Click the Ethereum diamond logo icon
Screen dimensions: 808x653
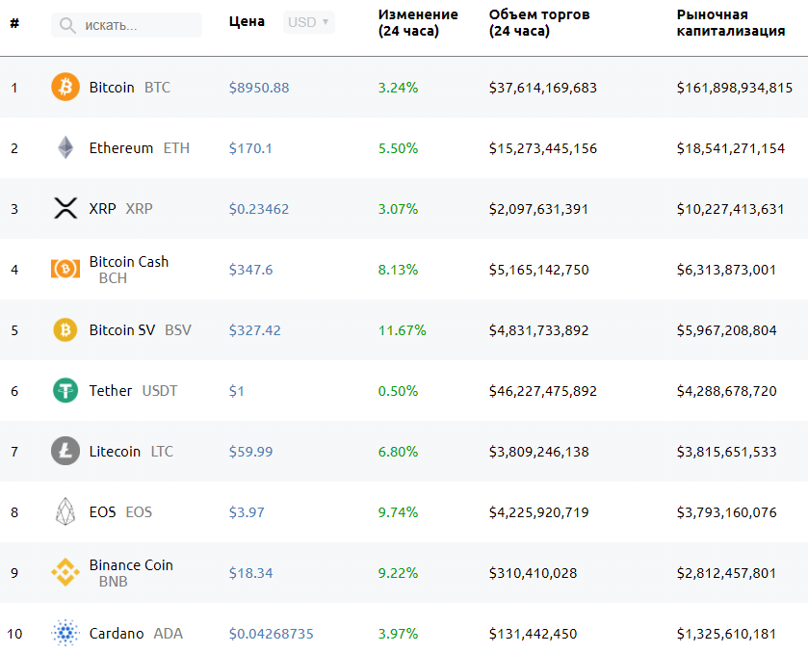click(x=65, y=148)
